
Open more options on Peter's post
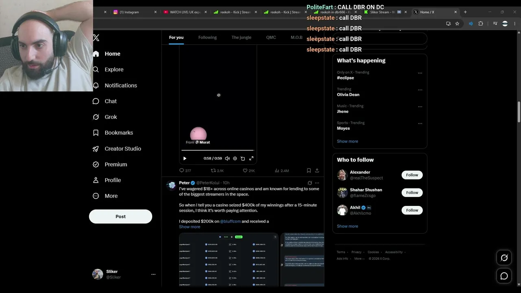click(x=317, y=183)
